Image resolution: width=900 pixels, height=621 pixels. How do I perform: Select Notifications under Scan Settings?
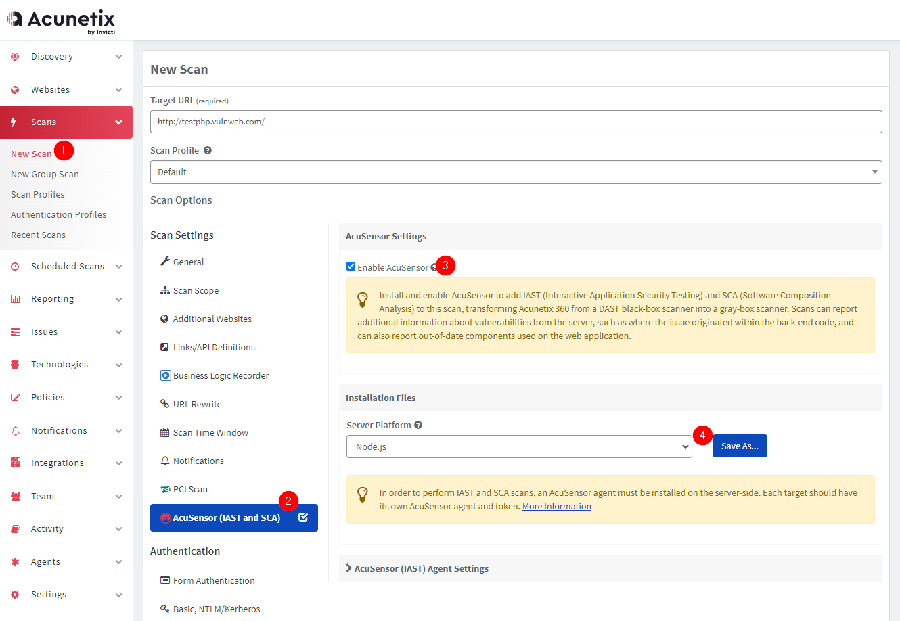[x=198, y=461]
